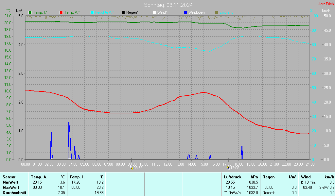
Task: Click the Jarz Erich link text
Action: click(326, 4)
